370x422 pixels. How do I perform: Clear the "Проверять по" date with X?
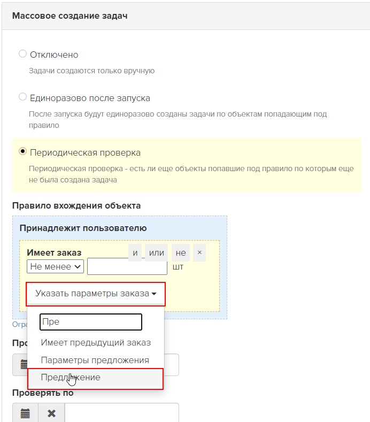point(51,413)
